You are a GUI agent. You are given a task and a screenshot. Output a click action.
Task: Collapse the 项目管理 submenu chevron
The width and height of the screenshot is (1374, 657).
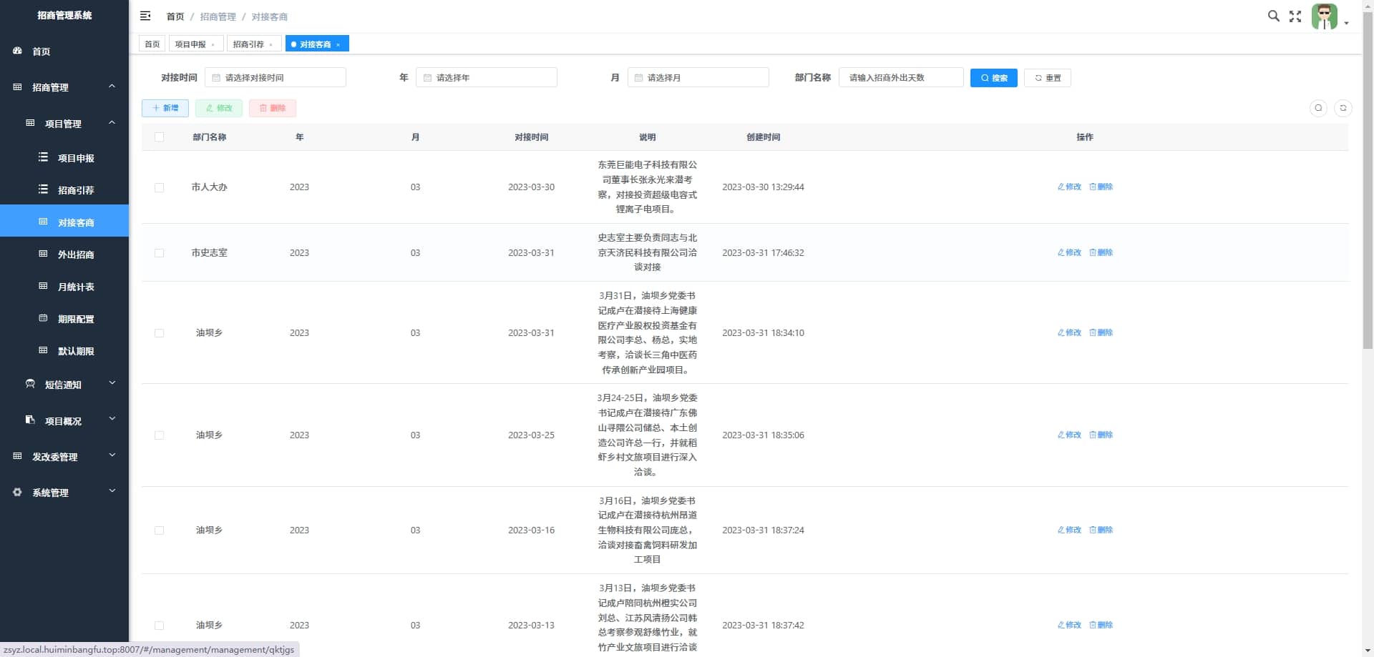pyautogui.click(x=112, y=122)
